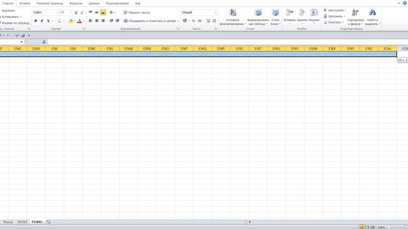
Task: Open font color dropdown arrow
Action: coord(84,21)
